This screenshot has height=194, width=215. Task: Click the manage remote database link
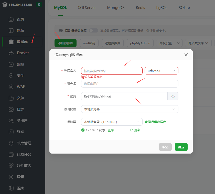[155, 122]
